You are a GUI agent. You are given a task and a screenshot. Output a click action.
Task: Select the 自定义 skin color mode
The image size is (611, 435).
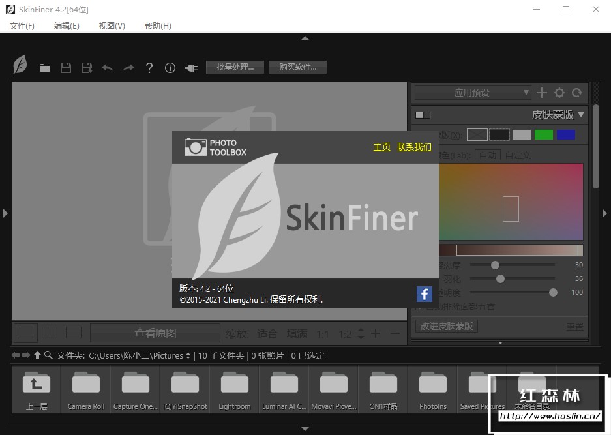518,155
